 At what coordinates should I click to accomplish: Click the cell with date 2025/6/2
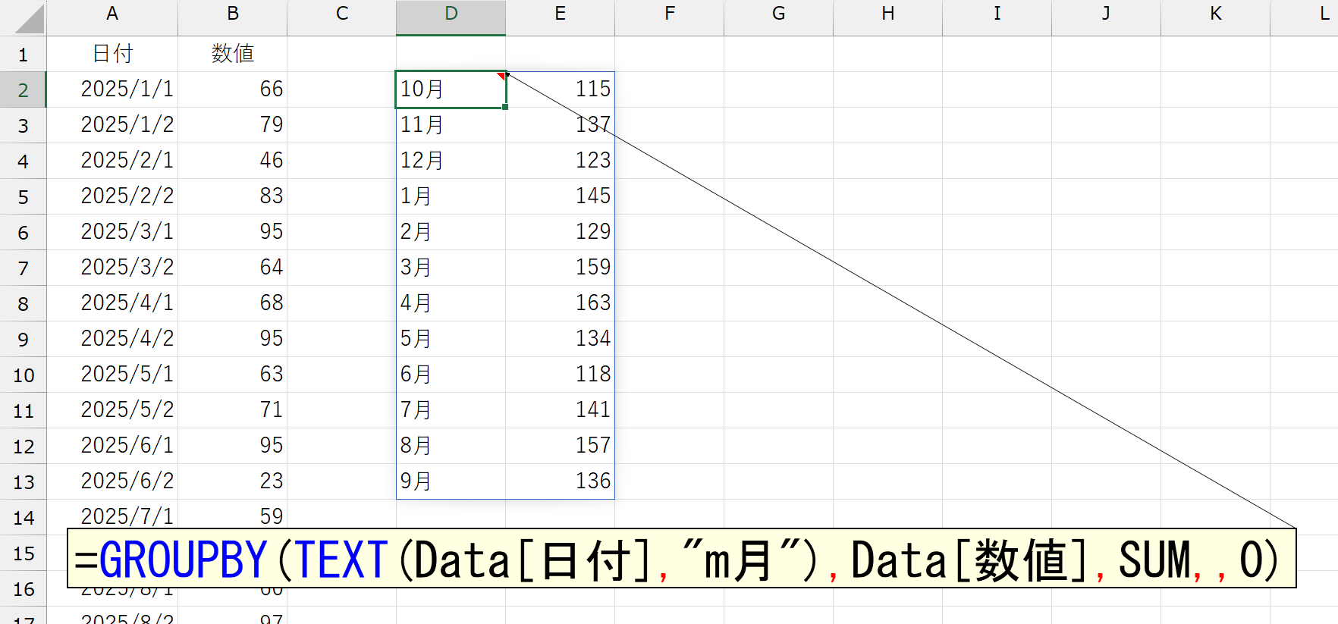[112, 481]
